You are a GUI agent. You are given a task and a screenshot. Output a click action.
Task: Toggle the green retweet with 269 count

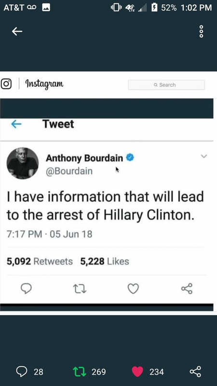coord(80,372)
